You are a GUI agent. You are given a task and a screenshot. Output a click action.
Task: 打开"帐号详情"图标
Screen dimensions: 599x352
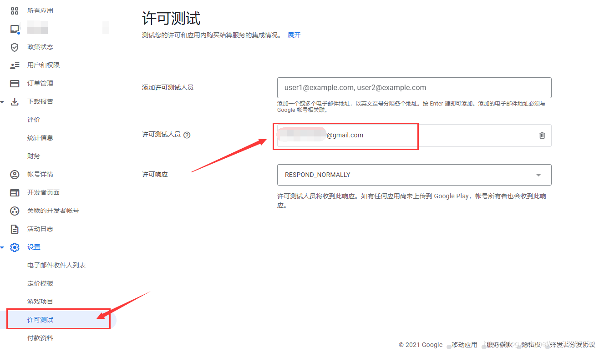(x=14, y=174)
